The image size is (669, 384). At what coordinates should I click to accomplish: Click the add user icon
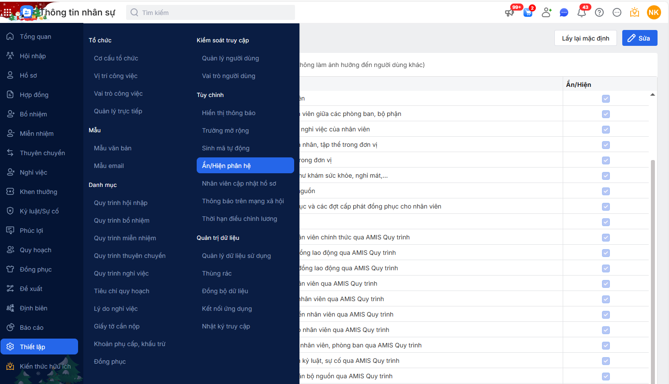tap(546, 12)
